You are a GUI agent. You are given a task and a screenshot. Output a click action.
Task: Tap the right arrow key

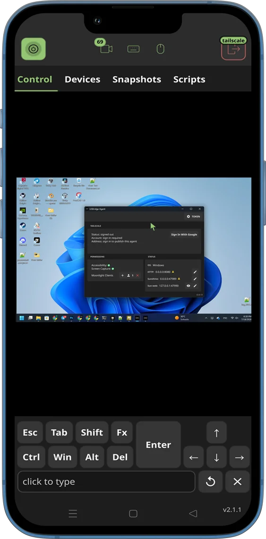click(x=240, y=457)
